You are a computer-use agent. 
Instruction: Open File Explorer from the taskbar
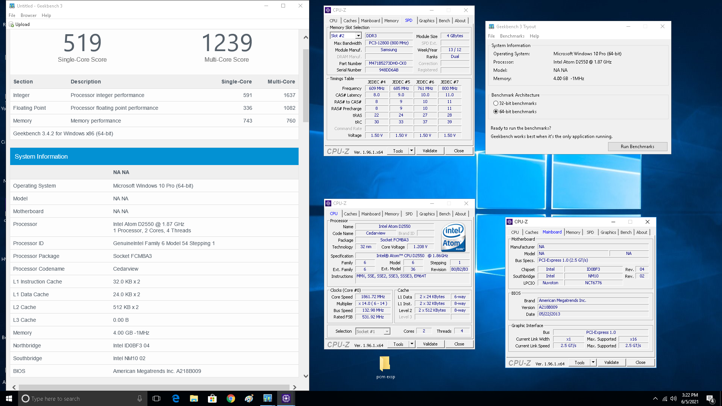pyautogui.click(x=194, y=398)
